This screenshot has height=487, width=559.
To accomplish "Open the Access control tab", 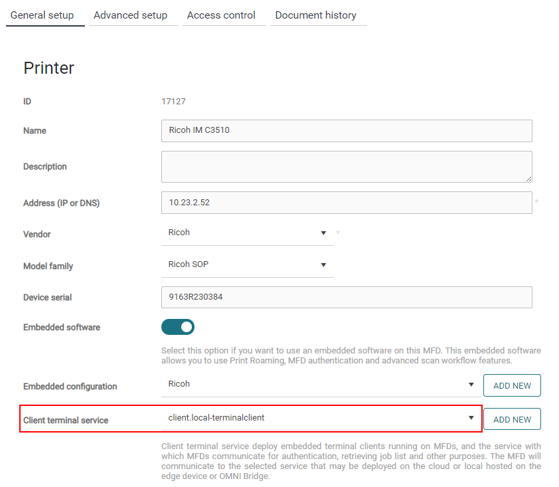I will [221, 15].
